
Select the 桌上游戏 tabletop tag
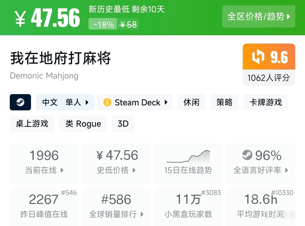pos(32,124)
